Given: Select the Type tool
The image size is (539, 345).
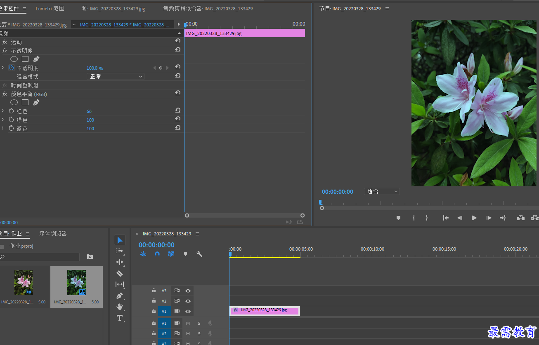Looking at the screenshot, I should coord(120,318).
